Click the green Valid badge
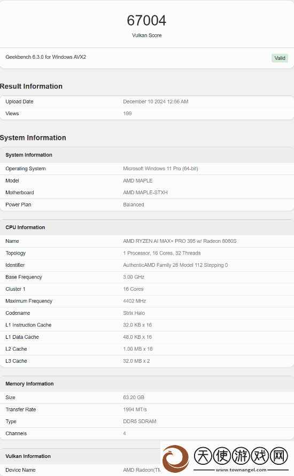Screen dimensions: 294x476 (280, 58)
